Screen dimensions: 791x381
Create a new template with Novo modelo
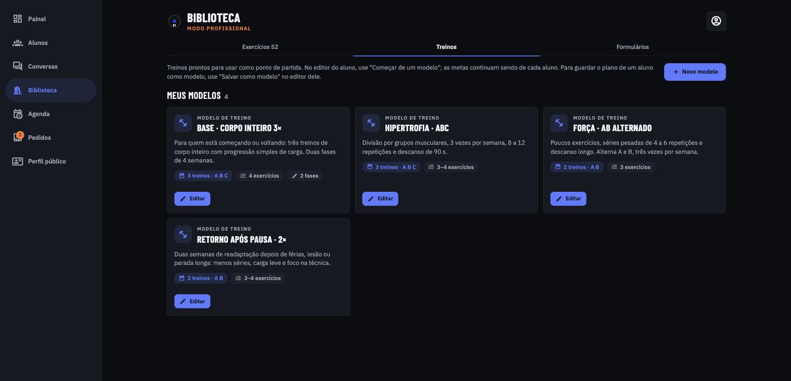[x=695, y=72]
